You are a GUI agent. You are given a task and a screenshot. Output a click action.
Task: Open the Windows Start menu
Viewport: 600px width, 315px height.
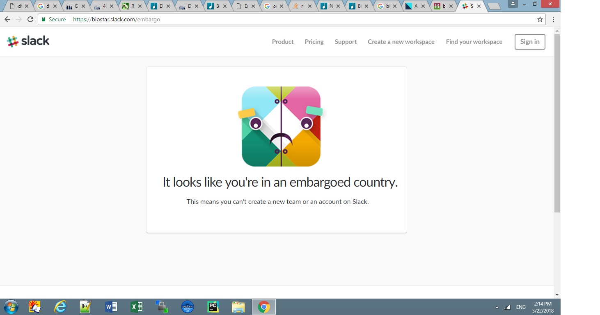(x=11, y=307)
